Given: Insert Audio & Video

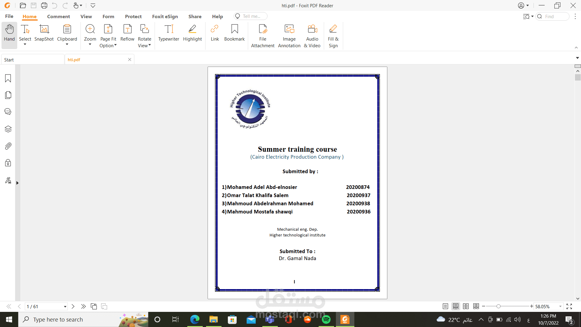Looking at the screenshot, I should click(x=312, y=36).
